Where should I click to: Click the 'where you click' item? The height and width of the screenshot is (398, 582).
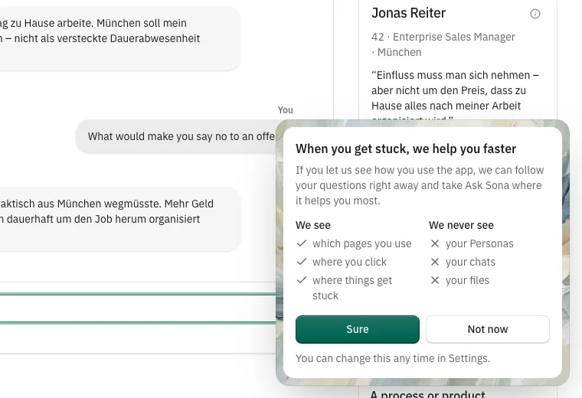tap(349, 263)
